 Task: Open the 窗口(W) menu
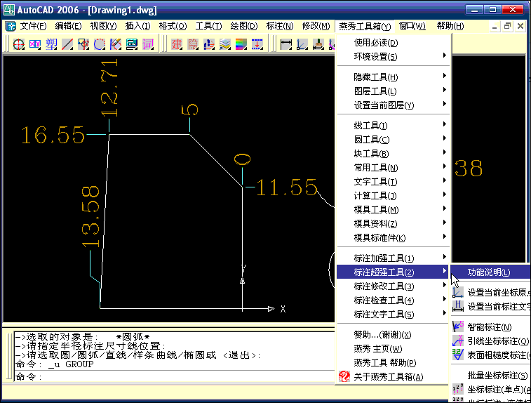(x=412, y=26)
